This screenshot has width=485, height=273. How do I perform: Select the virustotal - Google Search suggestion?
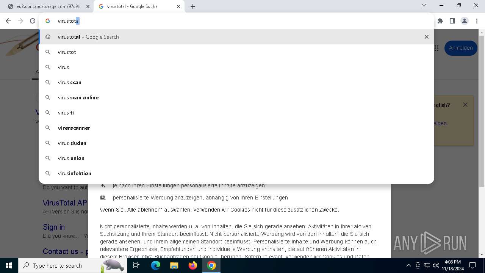(x=236, y=37)
